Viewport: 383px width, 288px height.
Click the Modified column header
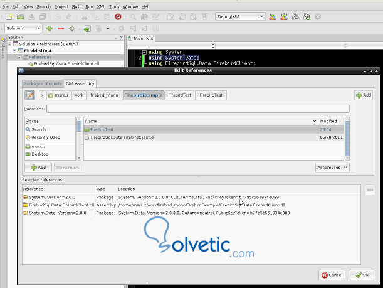[331, 121]
